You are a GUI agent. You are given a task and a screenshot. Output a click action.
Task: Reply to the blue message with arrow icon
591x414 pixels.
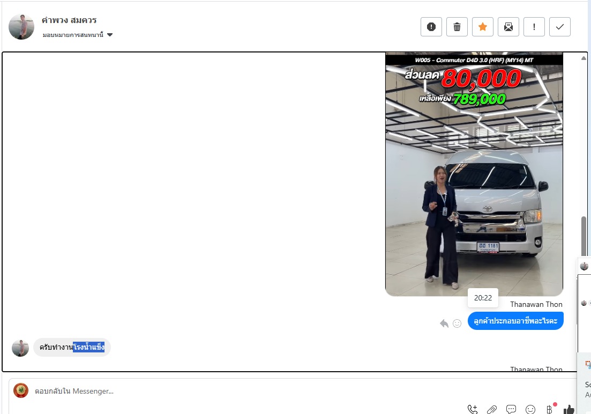pos(444,323)
